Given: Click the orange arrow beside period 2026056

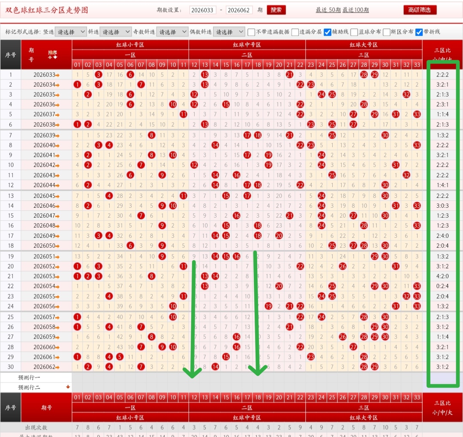Looking at the screenshot, I should tap(57, 307).
